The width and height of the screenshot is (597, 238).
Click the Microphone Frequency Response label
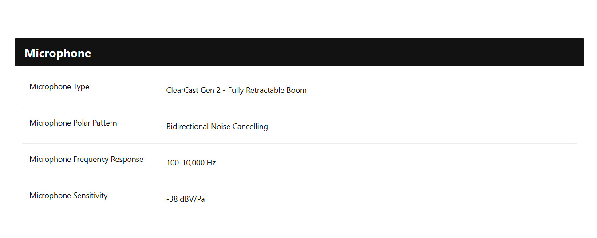click(87, 159)
